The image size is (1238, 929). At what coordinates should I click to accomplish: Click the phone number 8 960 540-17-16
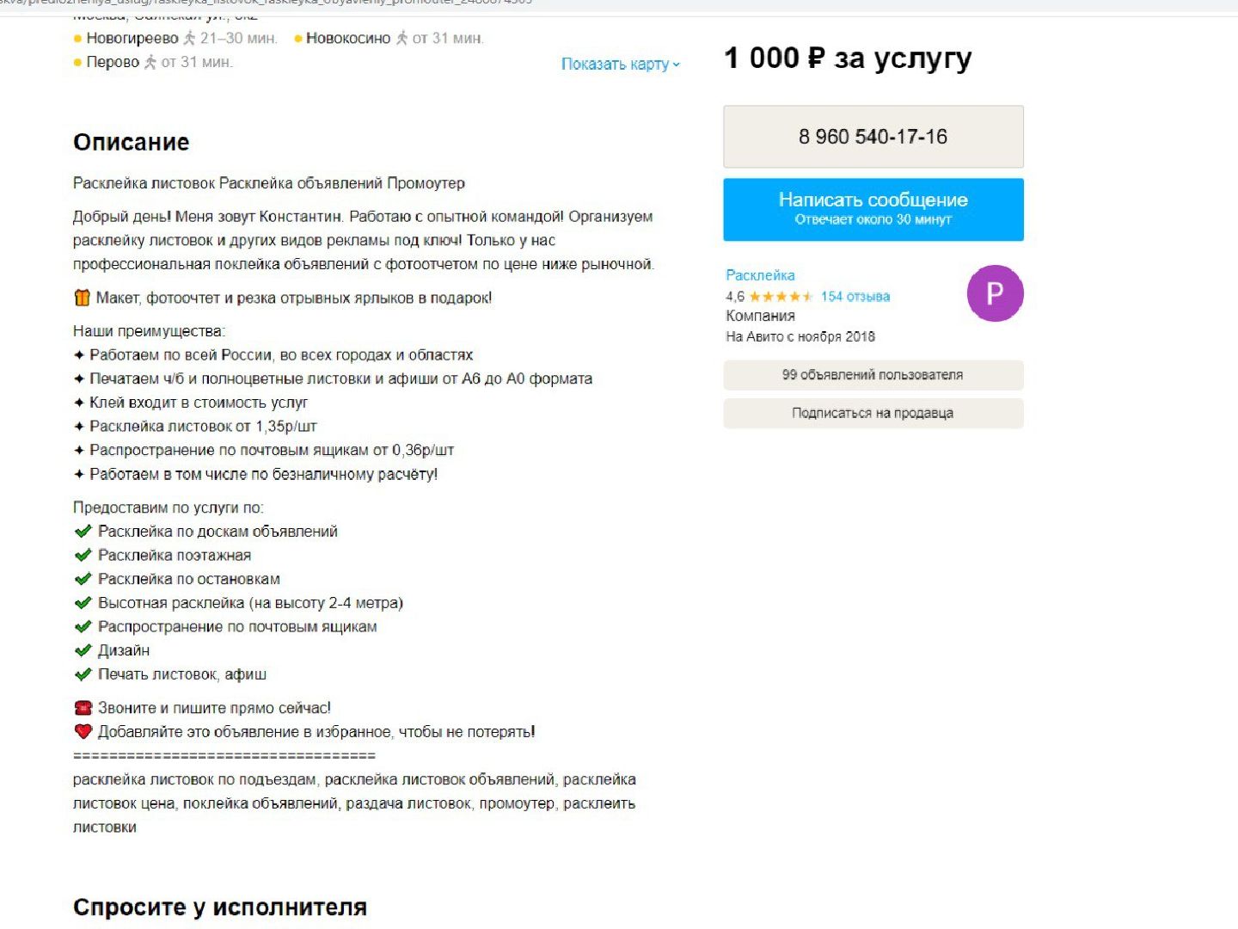(873, 136)
